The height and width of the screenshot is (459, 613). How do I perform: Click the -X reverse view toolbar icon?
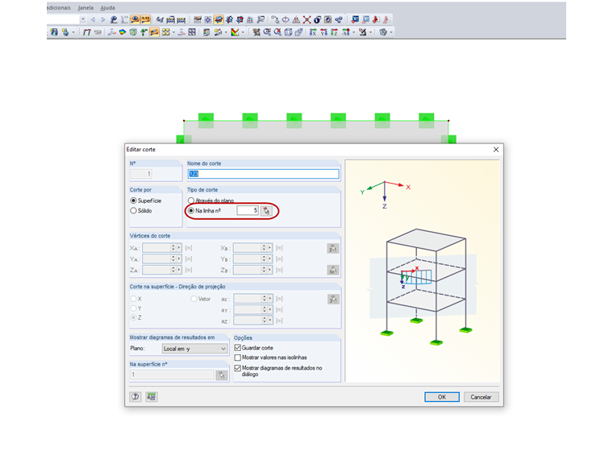pyautogui.click(x=345, y=32)
